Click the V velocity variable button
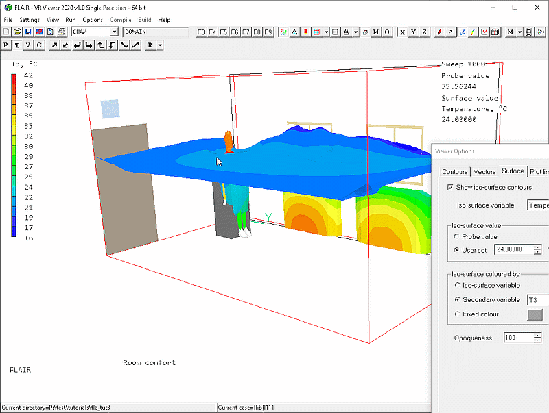The width and height of the screenshot is (549, 413). (x=28, y=45)
